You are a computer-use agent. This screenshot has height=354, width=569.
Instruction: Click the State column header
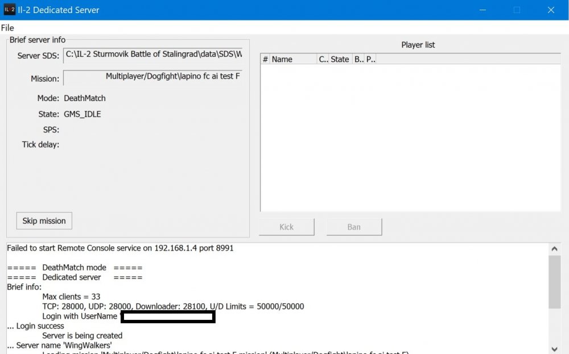(x=340, y=59)
